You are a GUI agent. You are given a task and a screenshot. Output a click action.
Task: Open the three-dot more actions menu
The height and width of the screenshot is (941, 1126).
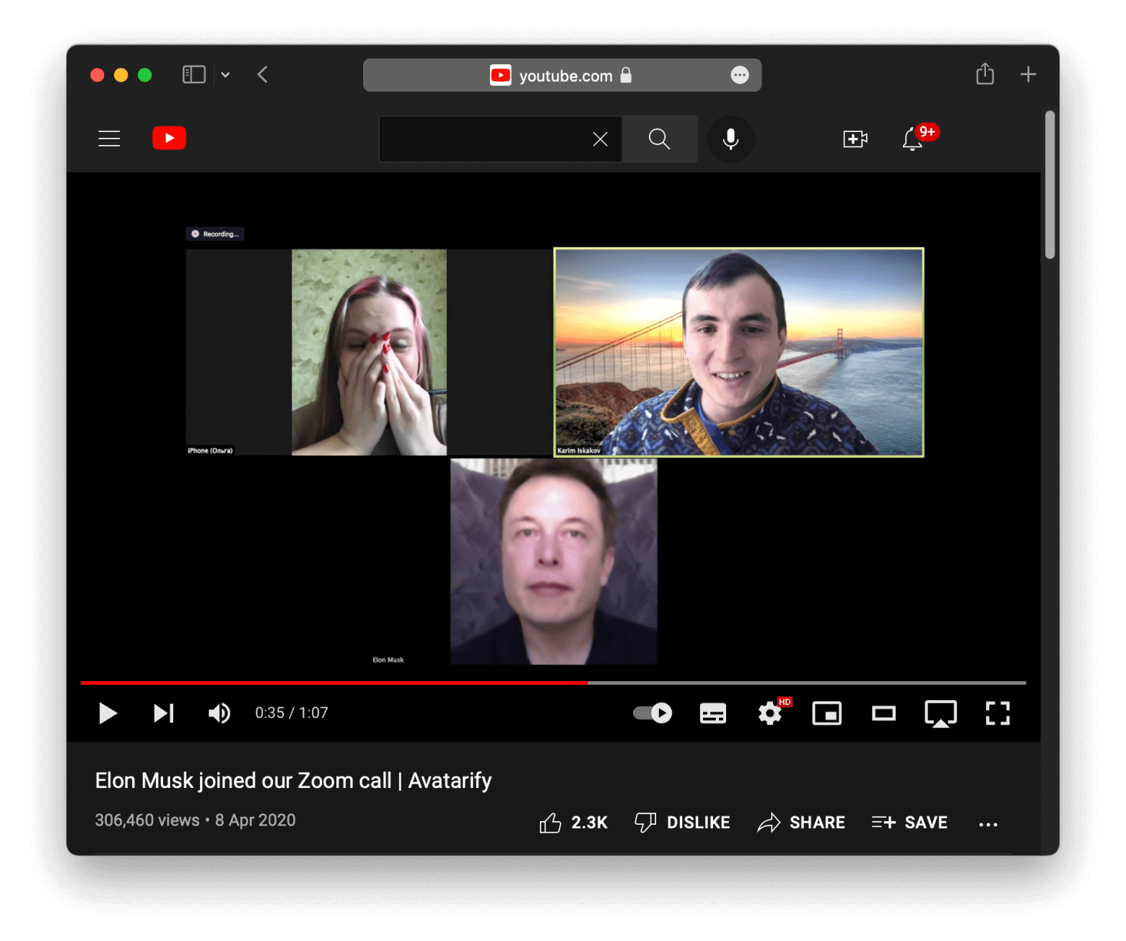click(988, 824)
